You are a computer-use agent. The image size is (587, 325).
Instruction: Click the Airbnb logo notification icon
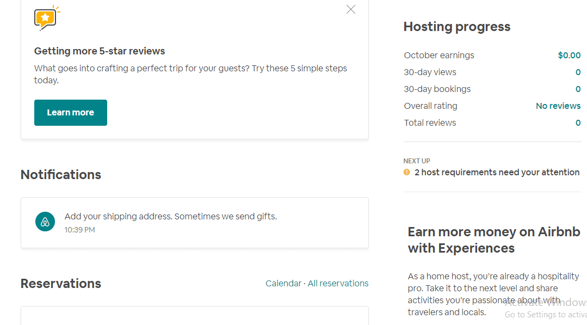pyautogui.click(x=45, y=222)
